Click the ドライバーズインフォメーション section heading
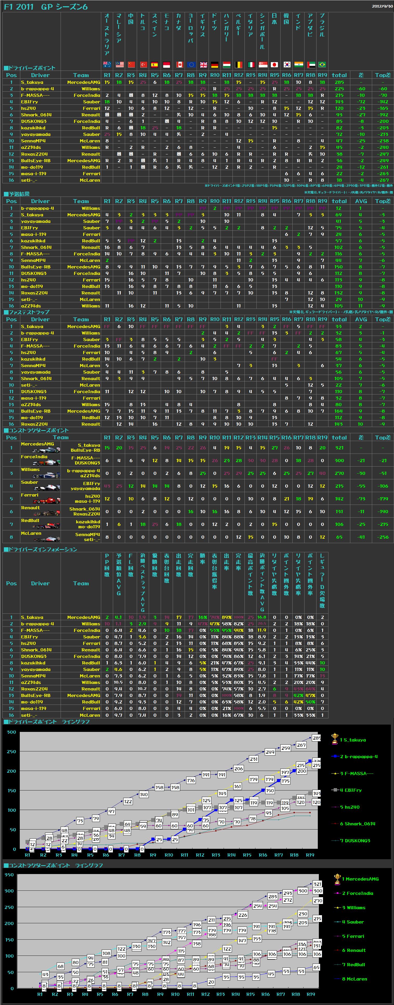 pyautogui.click(x=41, y=549)
